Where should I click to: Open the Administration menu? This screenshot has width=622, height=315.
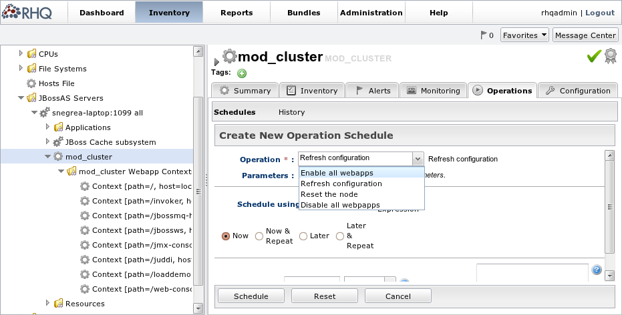click(371, 12)
